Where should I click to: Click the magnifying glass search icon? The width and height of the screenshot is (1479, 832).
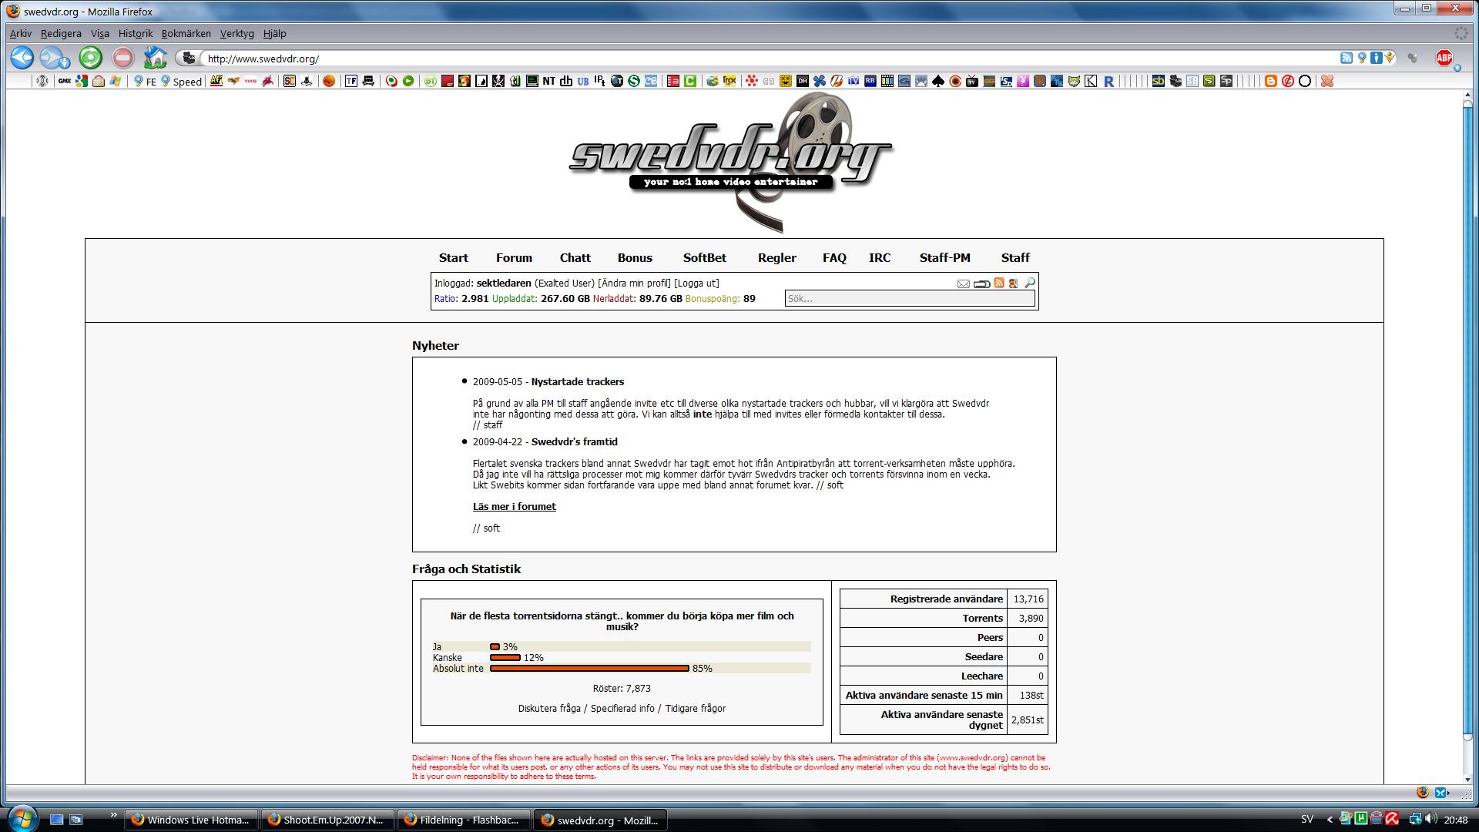click(1029, 283)
